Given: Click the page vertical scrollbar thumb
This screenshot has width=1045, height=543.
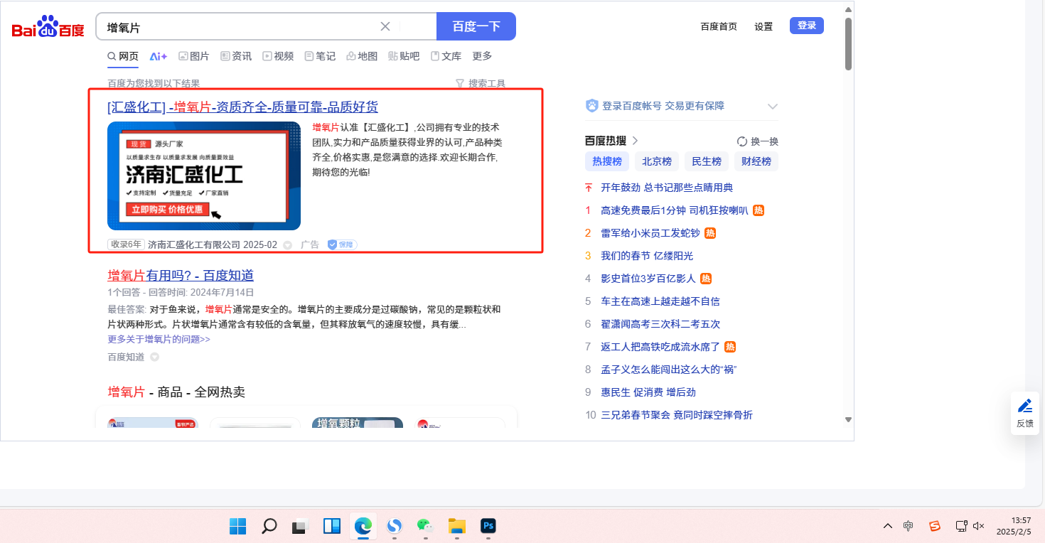Looking at the screenshot, I should (x=848, y=43).
